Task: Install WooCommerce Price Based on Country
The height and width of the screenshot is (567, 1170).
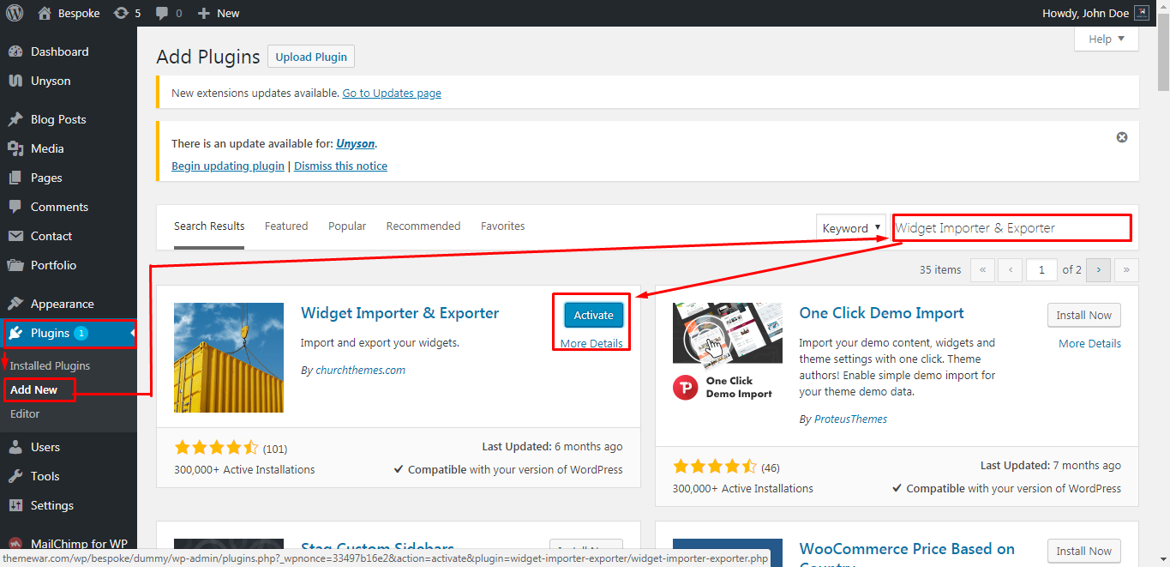Action: tap(1083, 551)
